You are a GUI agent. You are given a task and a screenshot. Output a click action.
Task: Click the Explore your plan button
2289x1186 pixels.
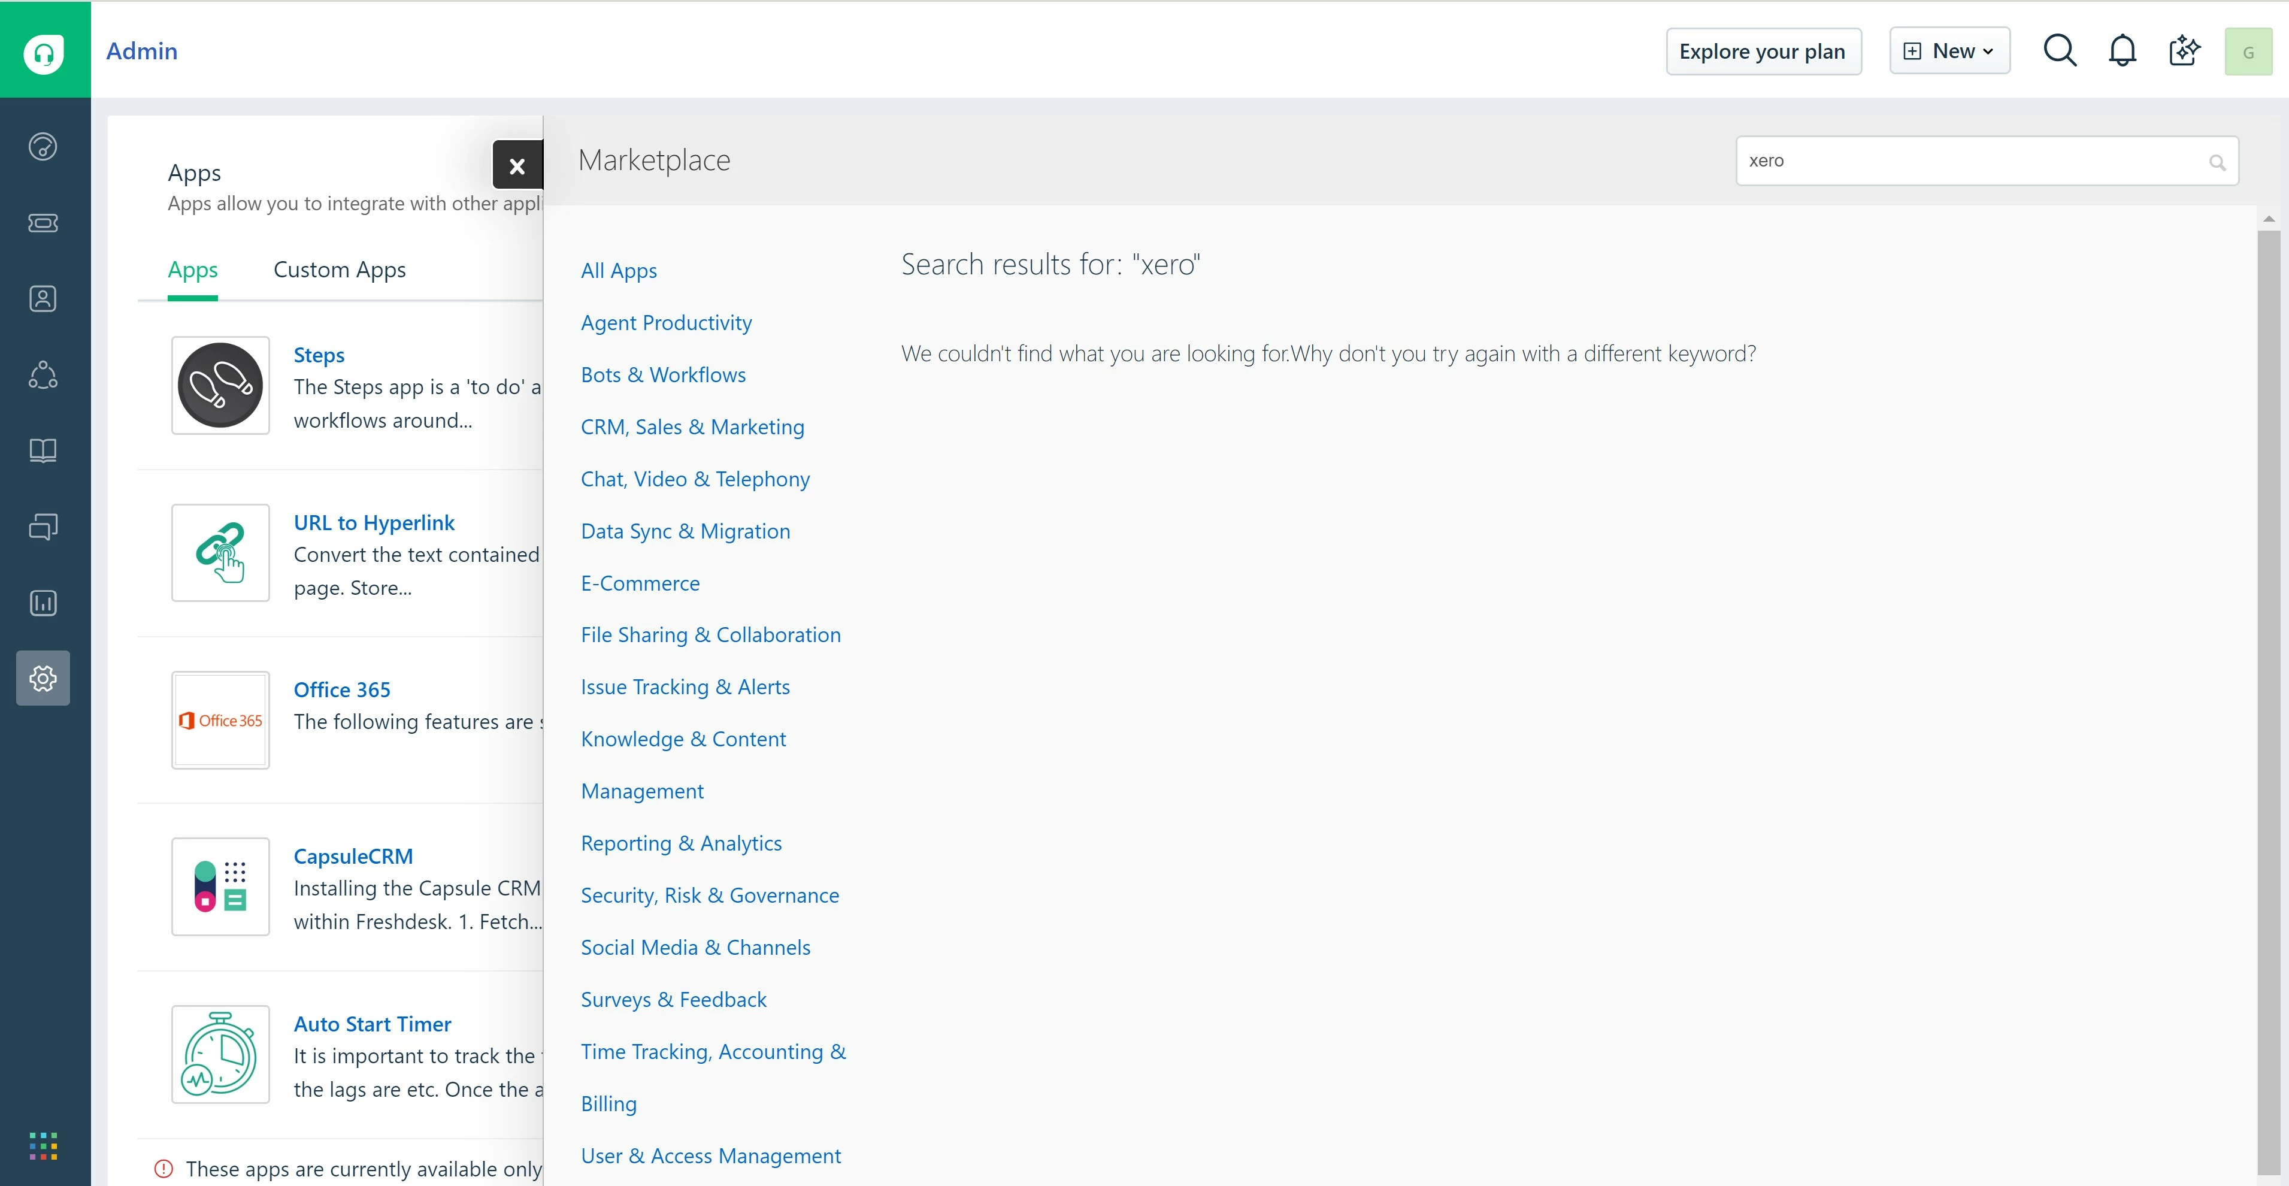point(1763,52)
